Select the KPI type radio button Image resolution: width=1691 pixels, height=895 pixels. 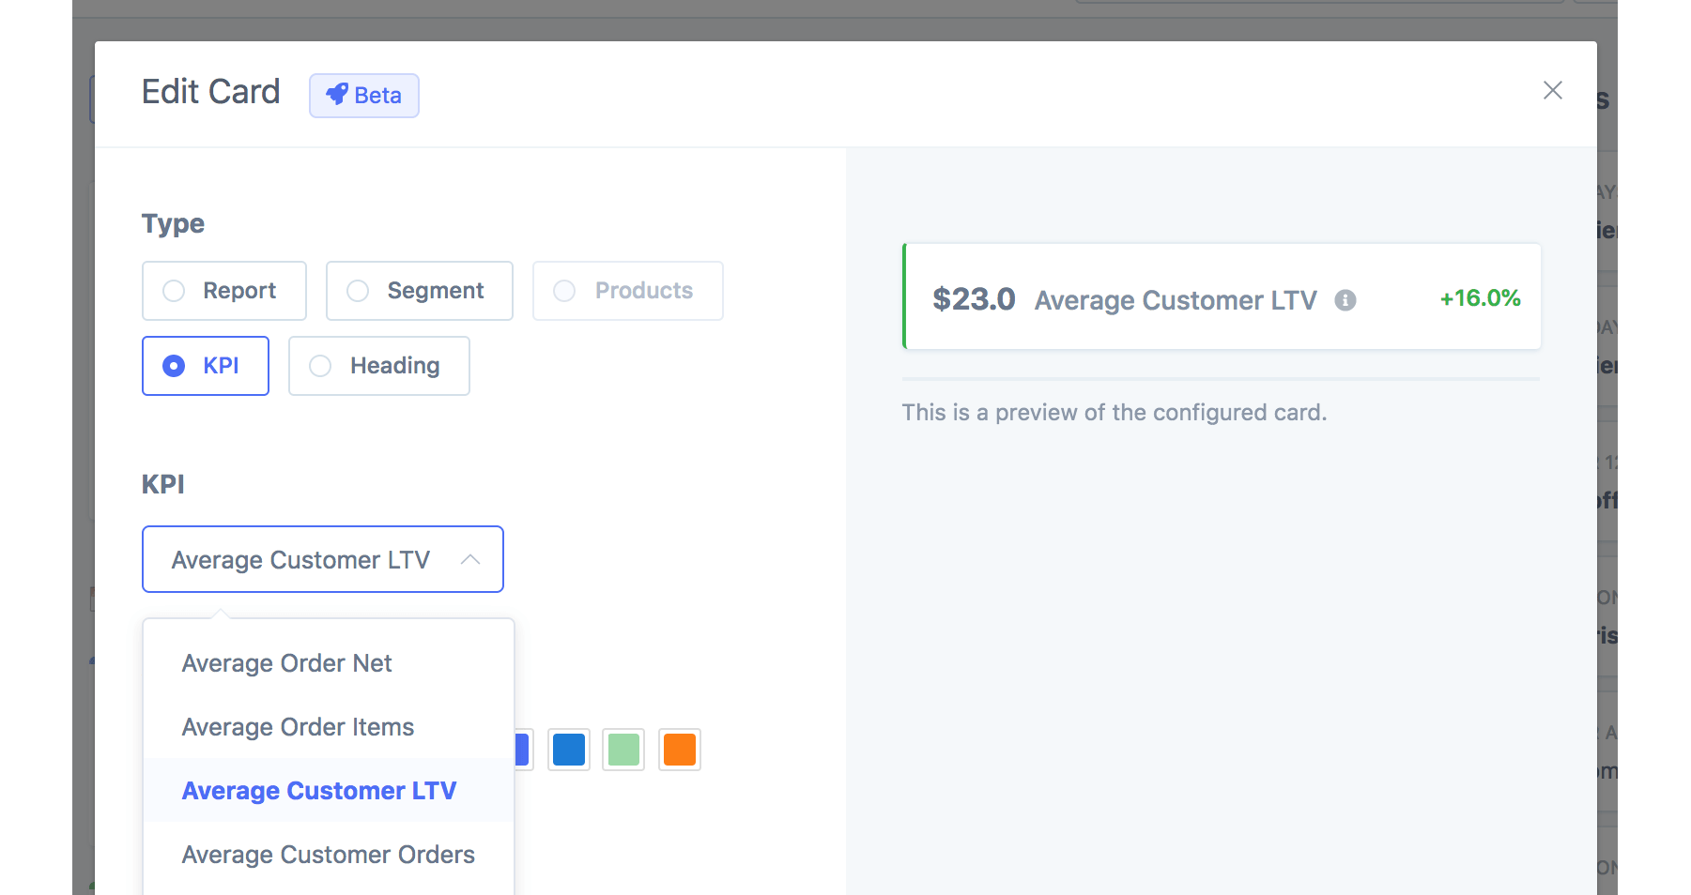[x=174, y=366]
